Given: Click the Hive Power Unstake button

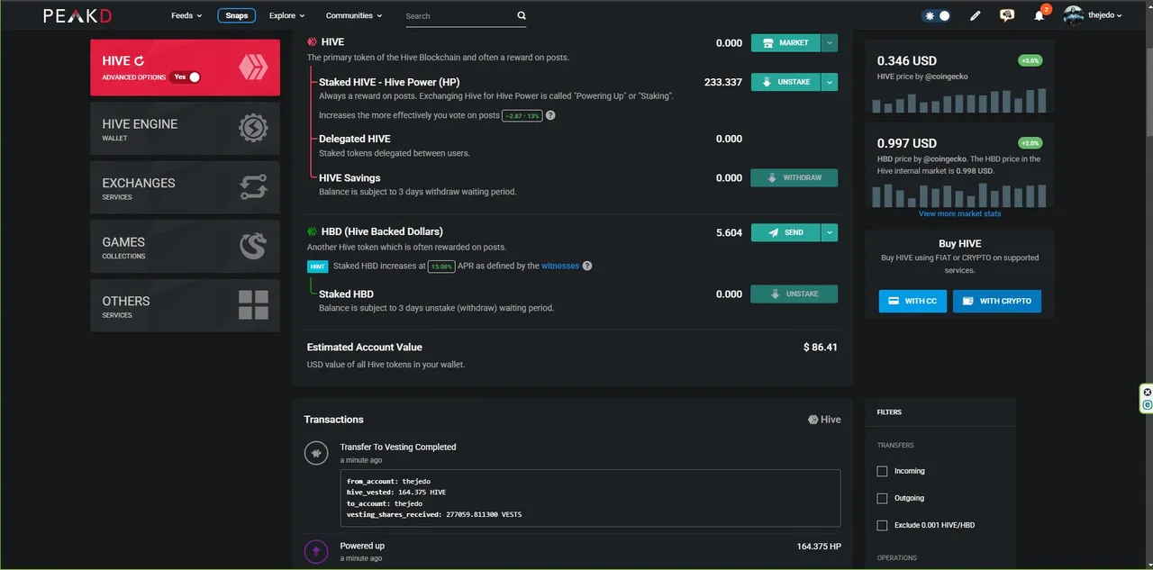Looking at the screenshot, I should [785, 82].
